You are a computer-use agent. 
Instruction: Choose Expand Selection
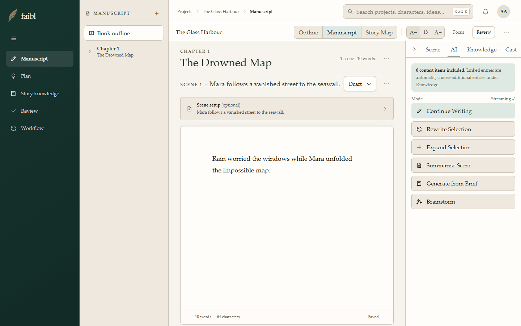click(x=463, y=147)
